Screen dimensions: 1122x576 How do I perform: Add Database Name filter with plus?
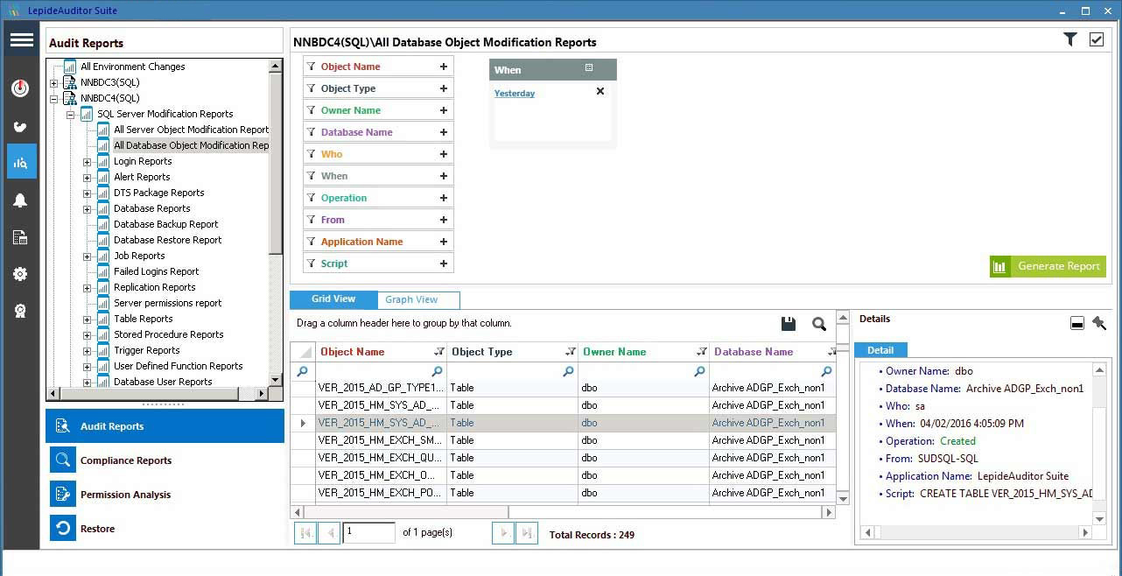(x=444, y=132)
